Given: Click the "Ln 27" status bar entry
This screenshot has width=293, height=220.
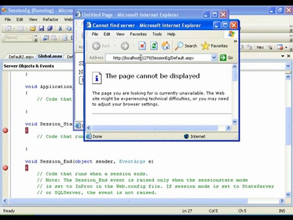Looking at the screenshot, I should [187, 211].
